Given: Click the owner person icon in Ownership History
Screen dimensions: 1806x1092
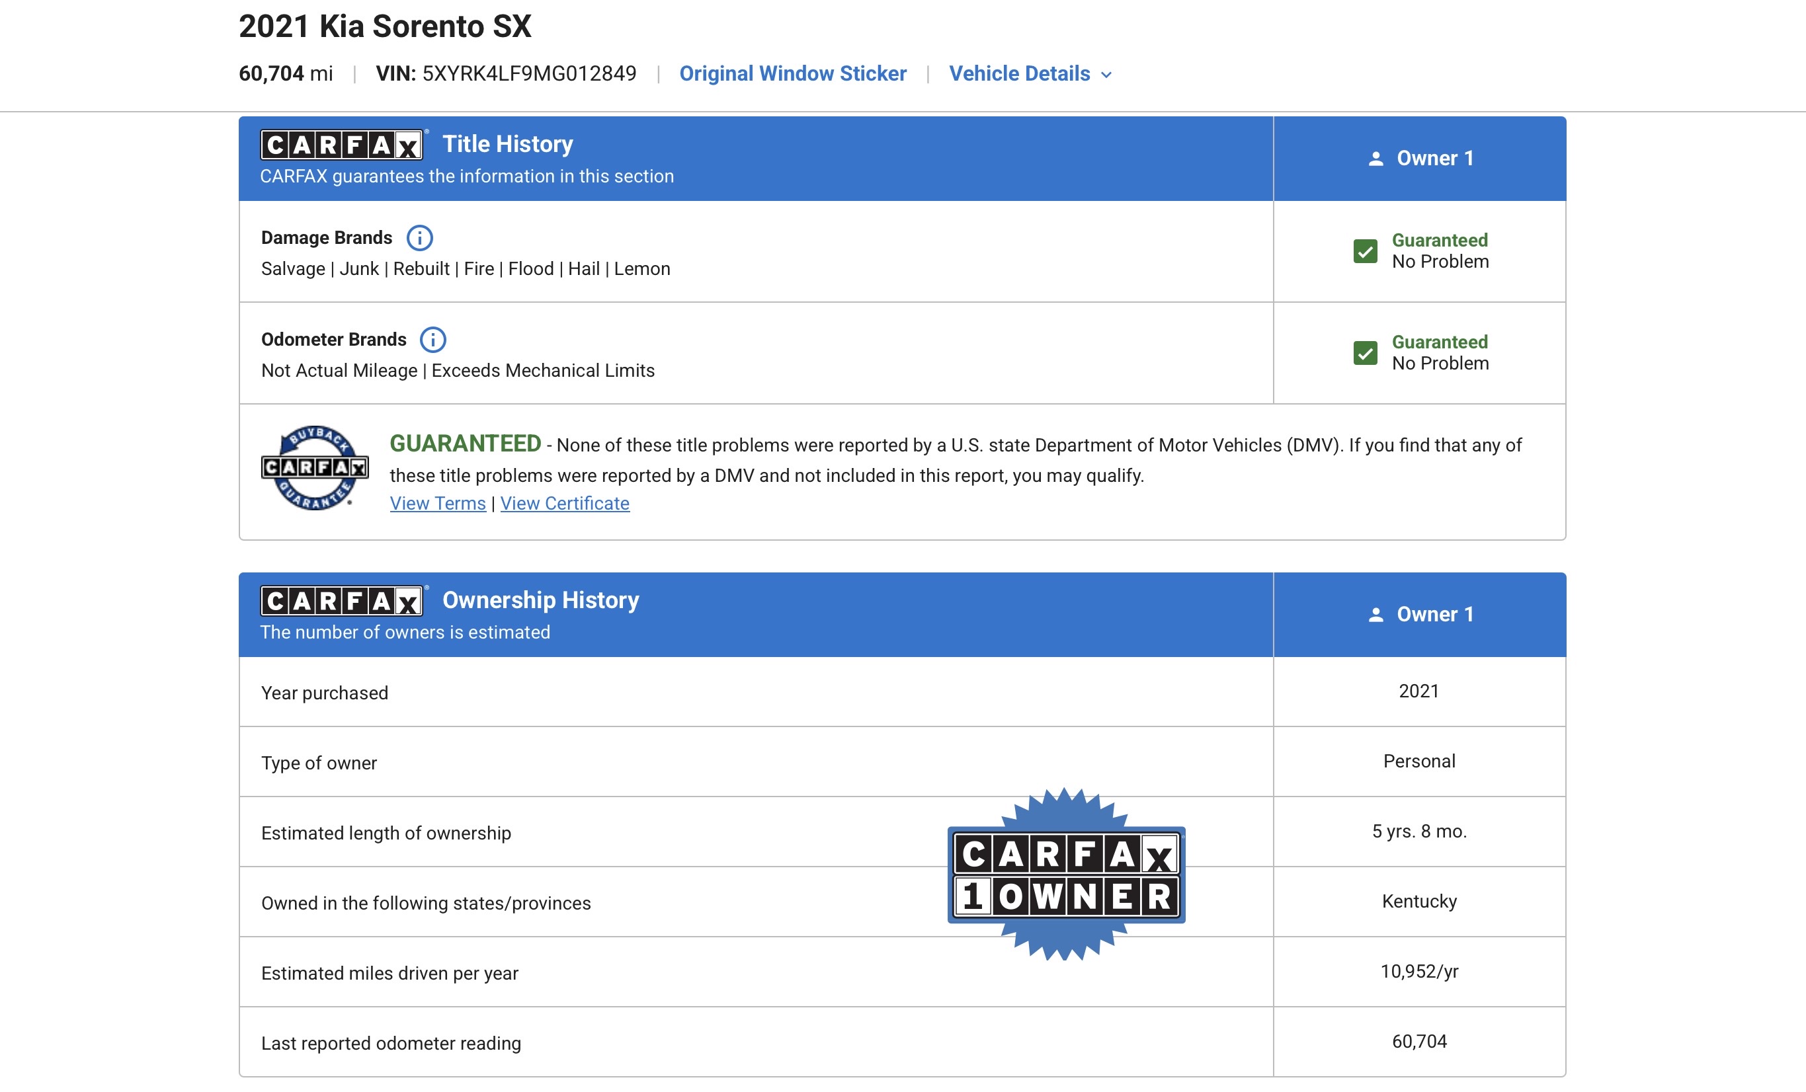Looking at the screenshot, I should [1375, 615].
